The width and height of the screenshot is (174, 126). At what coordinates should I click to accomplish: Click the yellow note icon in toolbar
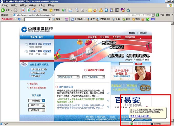click(90, 10)
